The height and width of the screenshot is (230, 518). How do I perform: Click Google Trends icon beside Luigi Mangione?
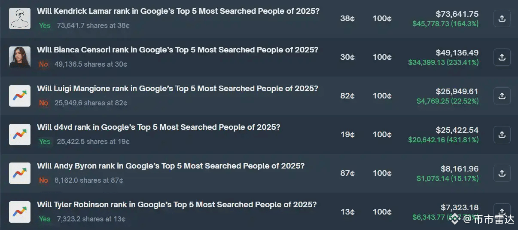(x=20, y=96)
